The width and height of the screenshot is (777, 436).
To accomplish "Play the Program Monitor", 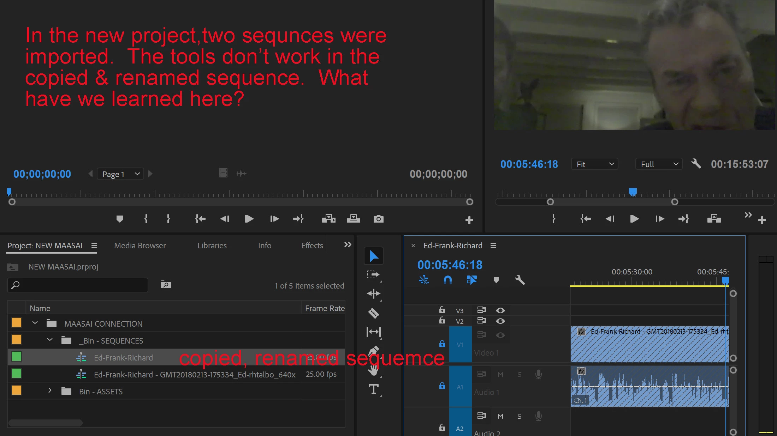I will pyautogui.click(x=634, y=219).
